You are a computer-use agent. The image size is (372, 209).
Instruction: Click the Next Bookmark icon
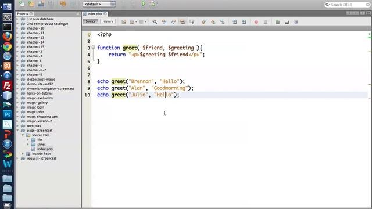pos(213,22)
